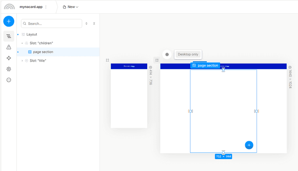Open project settings gear icon
This screenshot has width=298, height=171.
[9, 69]
